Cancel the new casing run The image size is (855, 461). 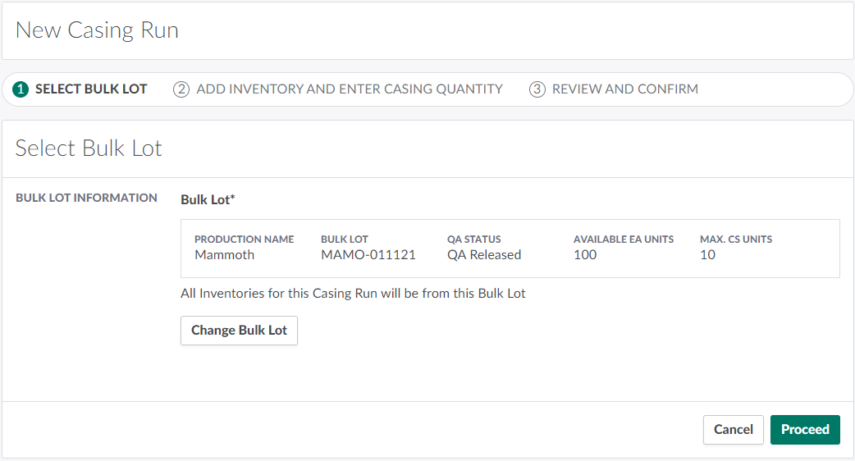(733, 430)
